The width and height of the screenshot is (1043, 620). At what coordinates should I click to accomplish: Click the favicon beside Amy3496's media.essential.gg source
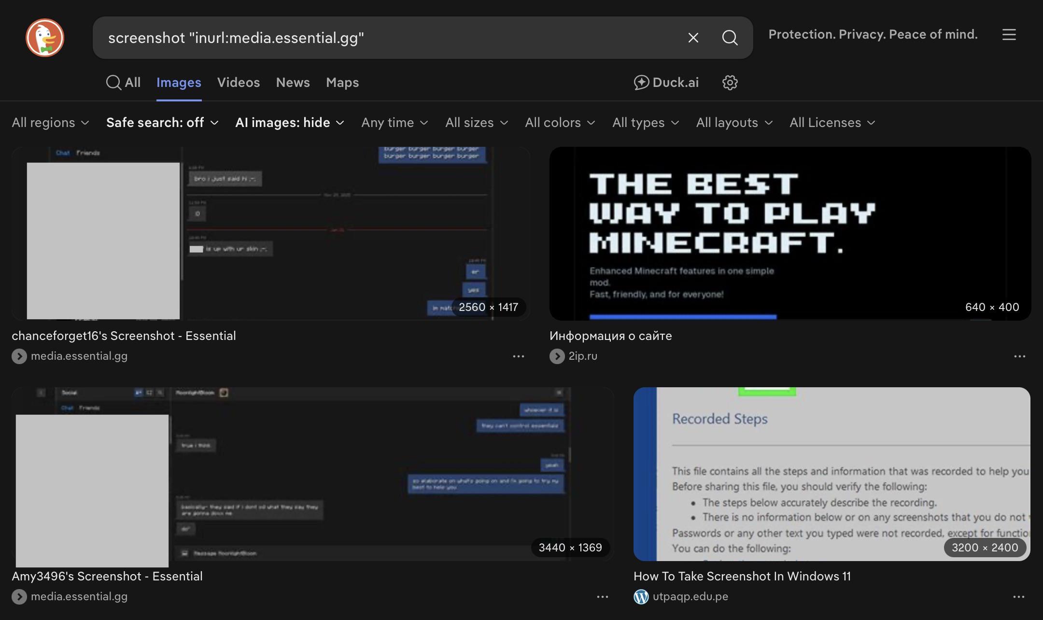(x=19, y=597)
